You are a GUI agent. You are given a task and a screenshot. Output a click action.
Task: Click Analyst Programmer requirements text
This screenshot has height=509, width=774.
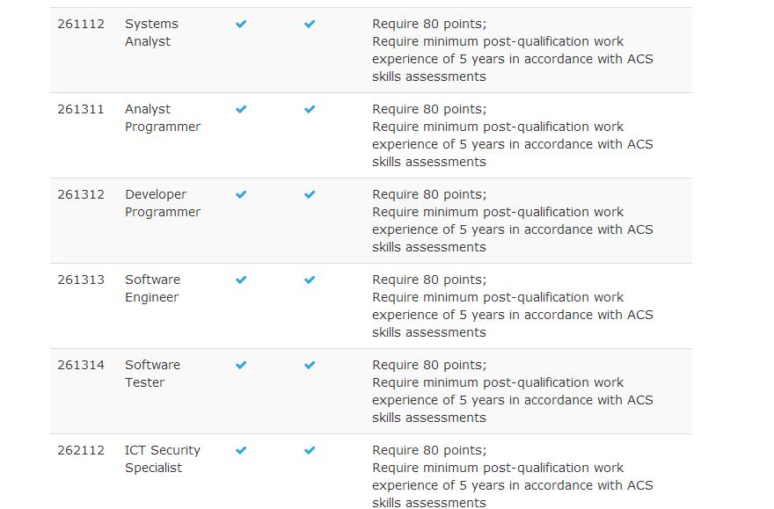tap(513, 135)
